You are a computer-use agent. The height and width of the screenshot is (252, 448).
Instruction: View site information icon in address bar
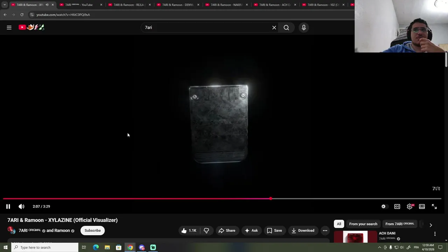31,15
